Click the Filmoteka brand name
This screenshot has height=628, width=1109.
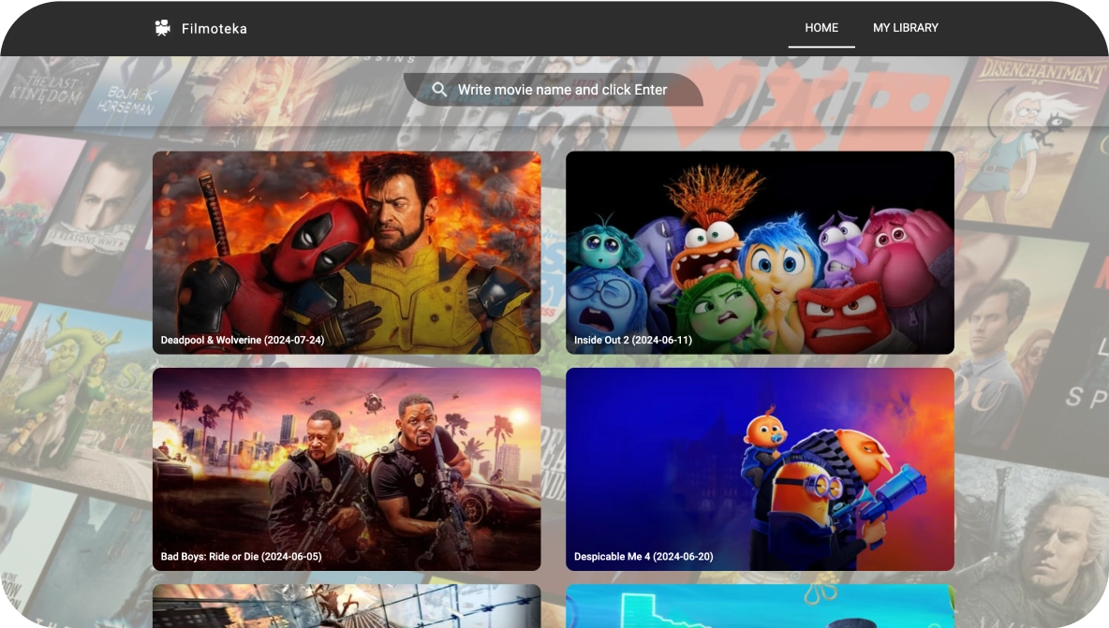coord(214,29)
